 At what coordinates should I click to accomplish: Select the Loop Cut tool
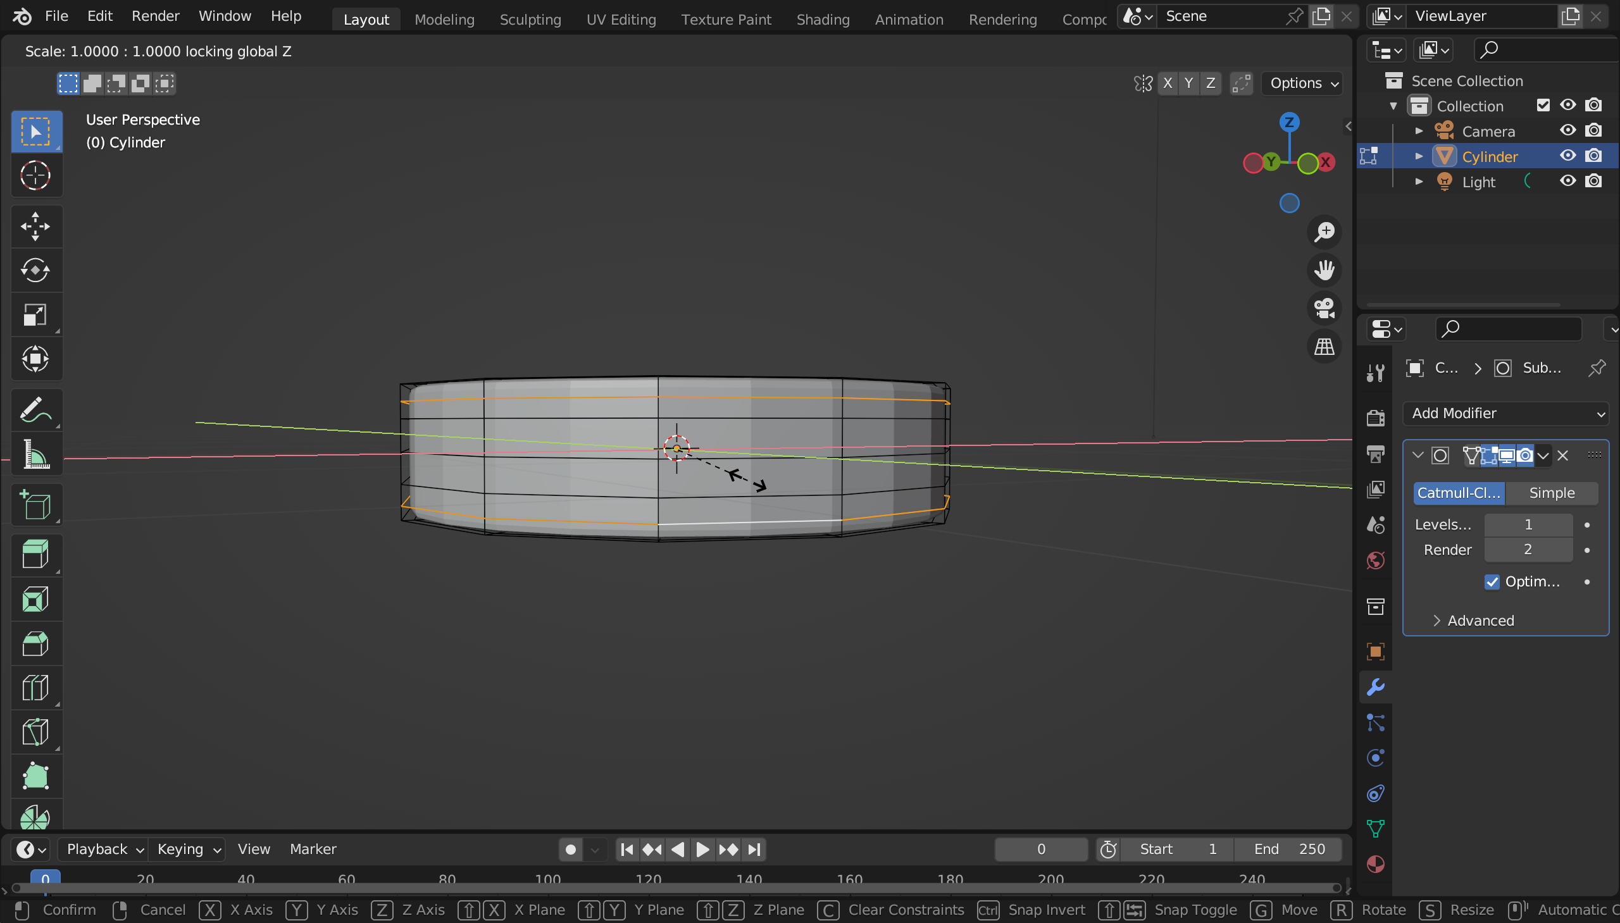coord(36,688)
